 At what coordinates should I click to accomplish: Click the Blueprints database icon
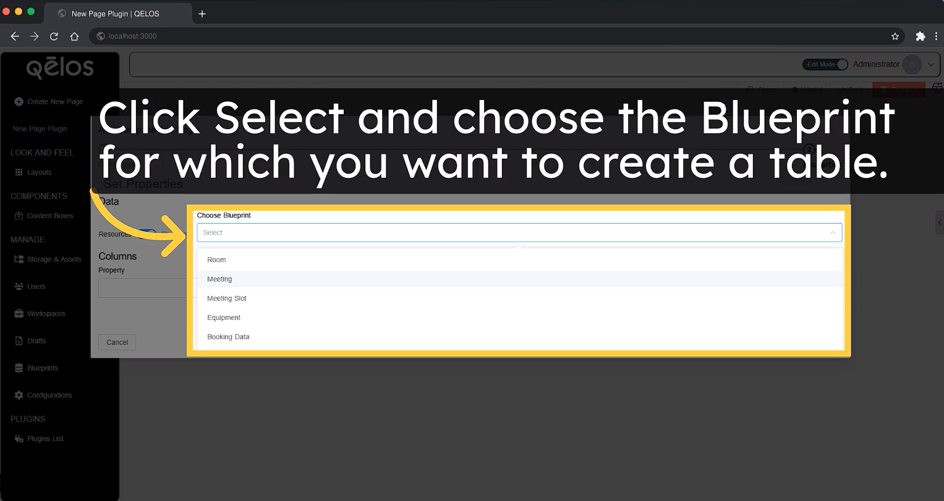19,368
